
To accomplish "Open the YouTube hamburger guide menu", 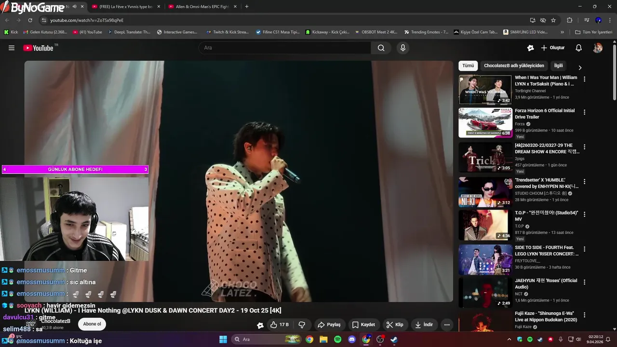I will [12, 48].
